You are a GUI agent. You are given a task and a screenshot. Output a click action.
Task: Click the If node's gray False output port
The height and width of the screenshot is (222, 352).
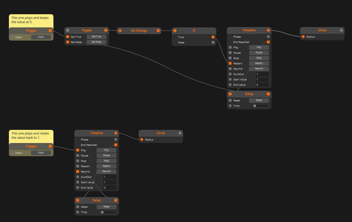(x=213, y=42)
